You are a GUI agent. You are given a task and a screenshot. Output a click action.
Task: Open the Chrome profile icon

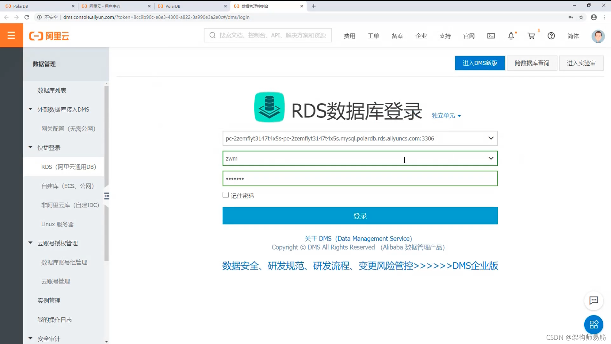[594, 17]
